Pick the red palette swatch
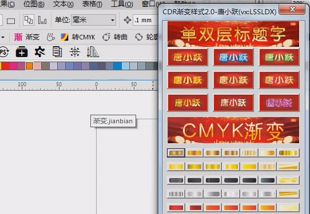This screenshot has height=214, width=310. tap(5, 66)
